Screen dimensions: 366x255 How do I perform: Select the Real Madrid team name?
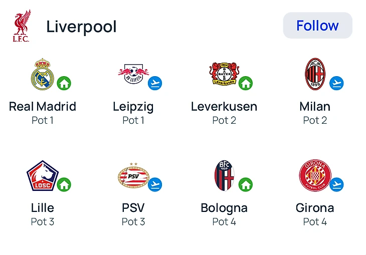tap(43, 107)
